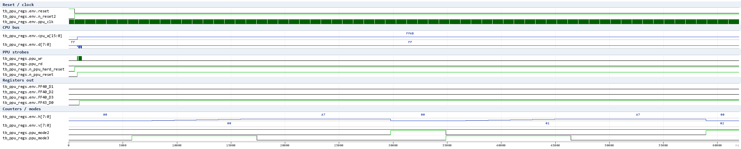This screenshot has width=741, height=149.
Task: Select the 'CPU bus' group header
Action: point(11,27)
